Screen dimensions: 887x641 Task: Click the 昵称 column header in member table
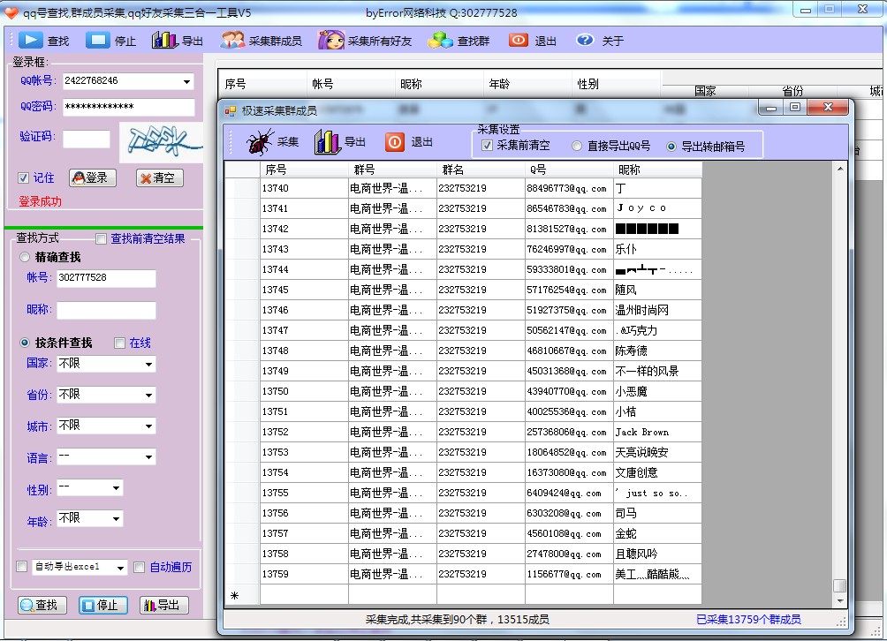(x=657, y=170)
